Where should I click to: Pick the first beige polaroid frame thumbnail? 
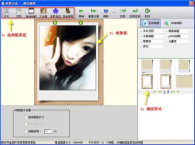tap(147, 65)
